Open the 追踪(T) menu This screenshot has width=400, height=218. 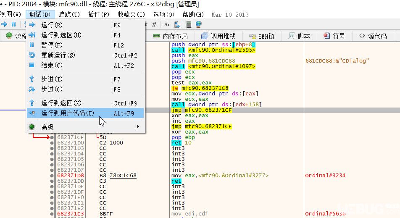[69, 15]
